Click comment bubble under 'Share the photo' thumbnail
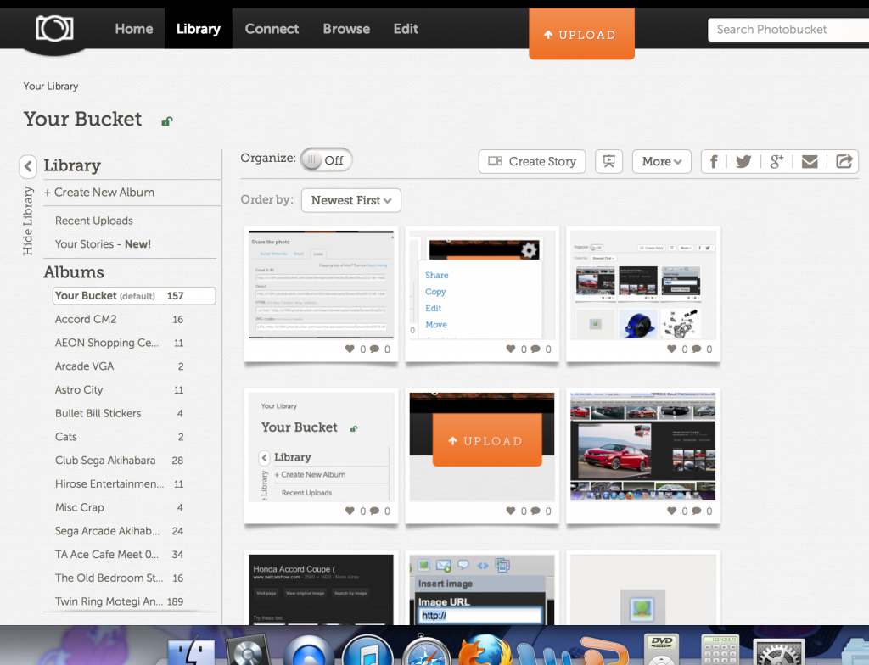Screen dimensions: 869x665 [374, 349]
